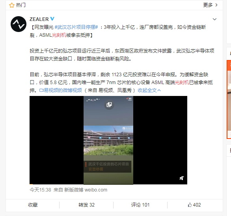Open the 更多 hot topics link

(x=210, y=5)
